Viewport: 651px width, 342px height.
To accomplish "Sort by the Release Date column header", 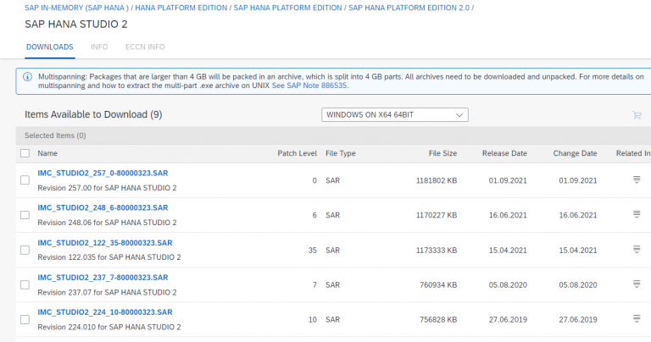I will click(x=504, y=153).
